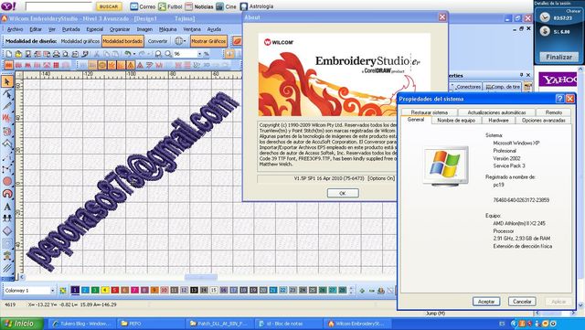Select red color swatch 5

tap(115, 290)
